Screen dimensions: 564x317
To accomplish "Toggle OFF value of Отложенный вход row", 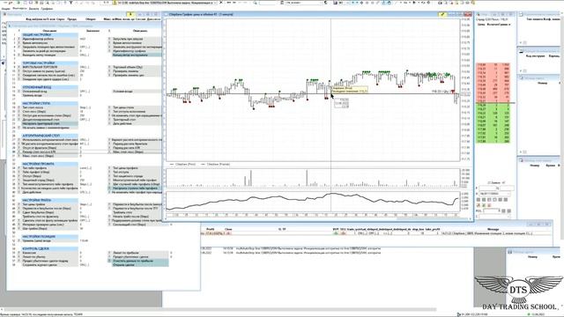I will [x=85, y=92].
